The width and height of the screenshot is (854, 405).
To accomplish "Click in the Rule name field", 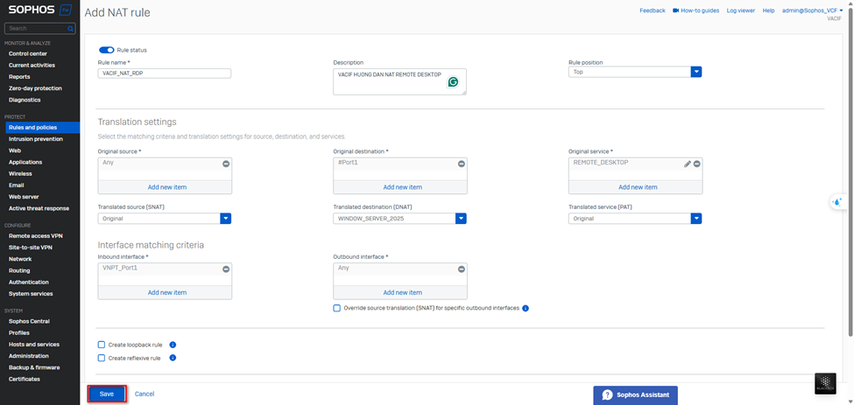I will click(164, 73).
